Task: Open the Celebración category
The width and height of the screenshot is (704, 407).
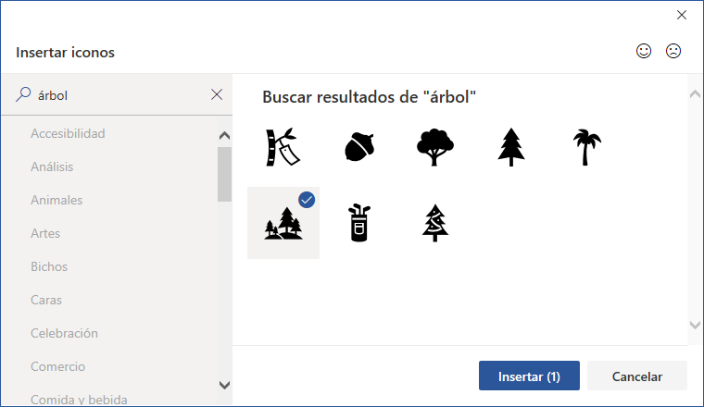Action: (64, 333)
